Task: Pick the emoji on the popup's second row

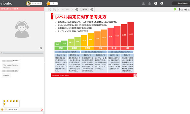Action: (4, 104)
